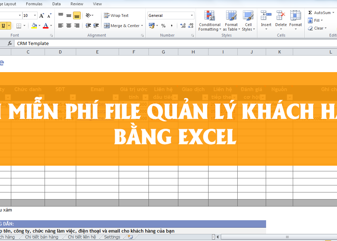
Task: Click the Increase Font Size icon
Action: coord(42,15)
